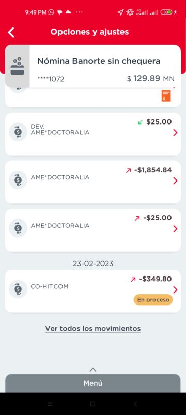This screenshot has height=415, width=186.
Task: Select Nómina Banorte sin chequera account card
Action: point(92,66)
